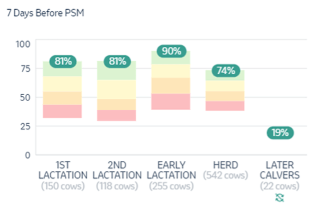Select the 81% badge on 1st Lactation bar

point(63,62)
